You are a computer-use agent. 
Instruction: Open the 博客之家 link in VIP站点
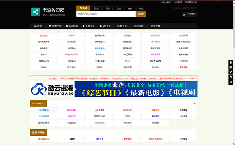[x=72, y=117]
